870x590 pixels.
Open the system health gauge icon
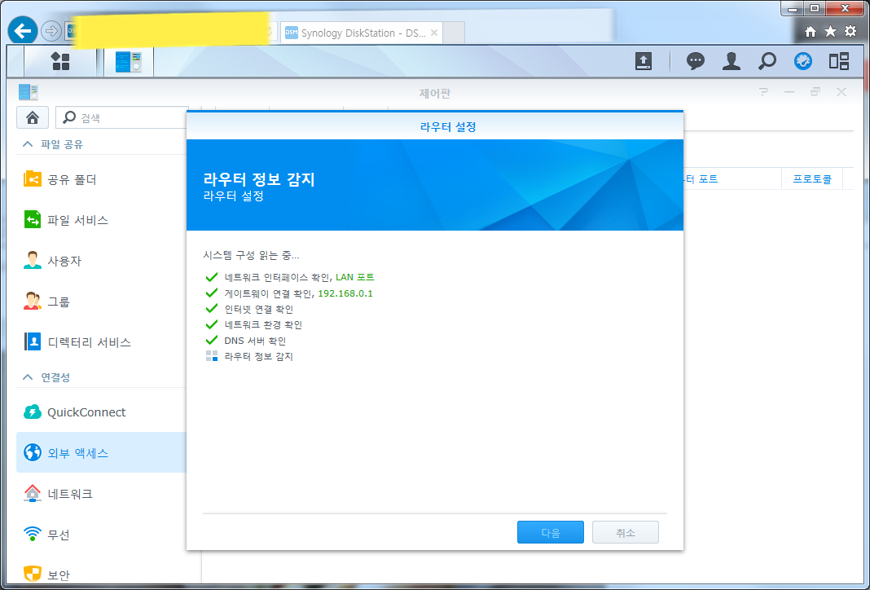point(803,61)
